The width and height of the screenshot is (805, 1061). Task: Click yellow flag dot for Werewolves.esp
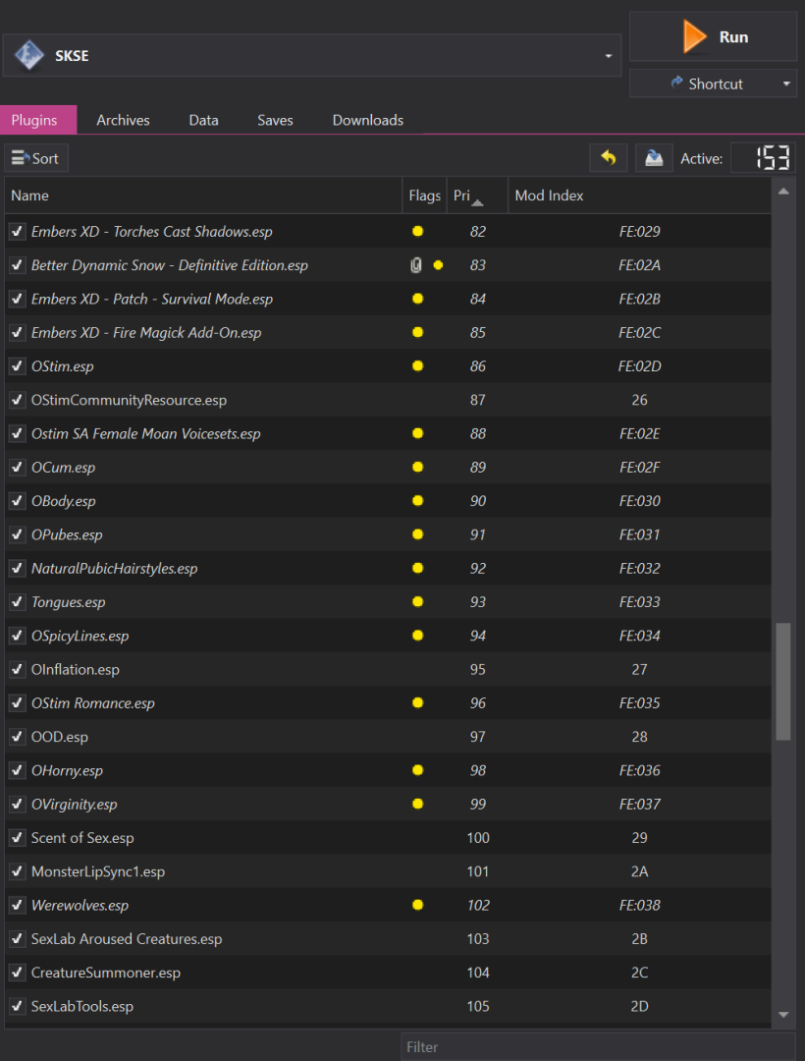pyautogui.click(x=417, y=905)
